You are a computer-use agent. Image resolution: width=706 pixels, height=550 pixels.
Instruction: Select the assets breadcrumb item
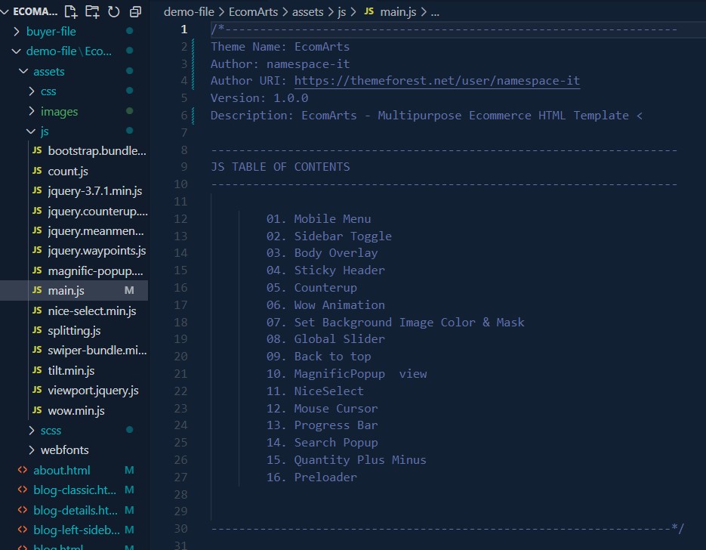310,12
